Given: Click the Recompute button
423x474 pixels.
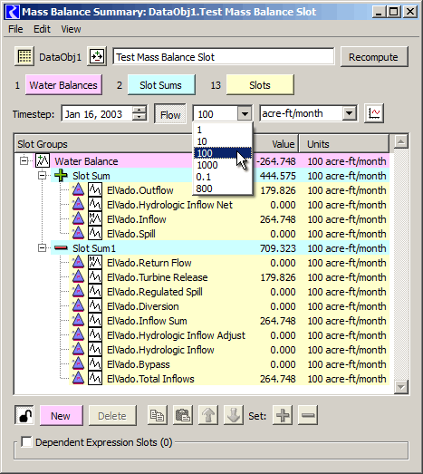Looking at the screenshot, I should 374,57.
